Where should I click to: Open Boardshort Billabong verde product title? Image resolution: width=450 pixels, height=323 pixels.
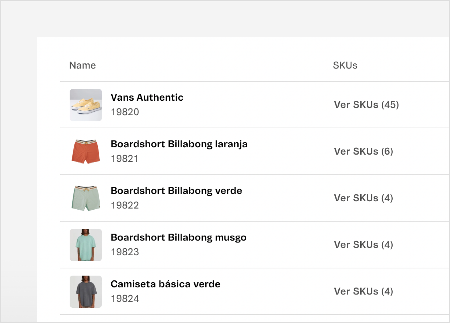click(176, 191)
